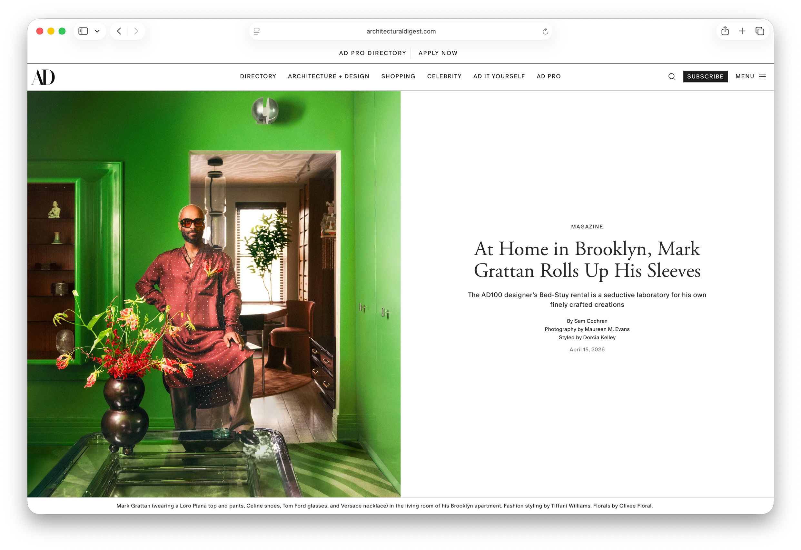Screen dimensions: 801x550
Task: Expand the sidebar chevron dropdown
Action: tap(97, 31)
